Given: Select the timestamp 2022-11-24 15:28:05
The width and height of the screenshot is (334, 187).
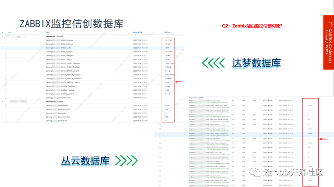Looking at the screenshot, I should click(140, 106).
